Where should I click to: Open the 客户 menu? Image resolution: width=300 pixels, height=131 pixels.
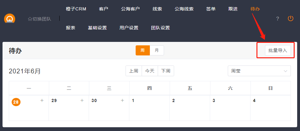click(x=103, y=9)
